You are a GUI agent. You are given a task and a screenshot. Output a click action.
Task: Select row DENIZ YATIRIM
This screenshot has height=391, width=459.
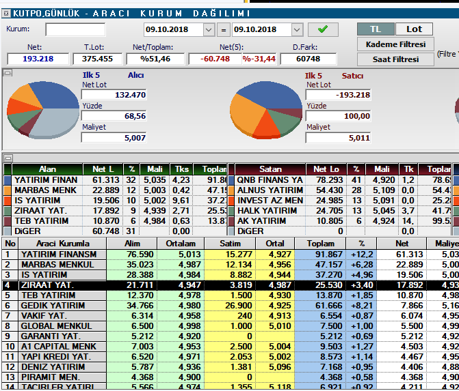(230, 366)
